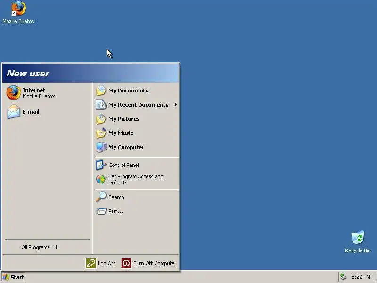This screenshot has width=377, height=283.
Task: Select My Music menu entry text
Action: (x=121, y=133)
